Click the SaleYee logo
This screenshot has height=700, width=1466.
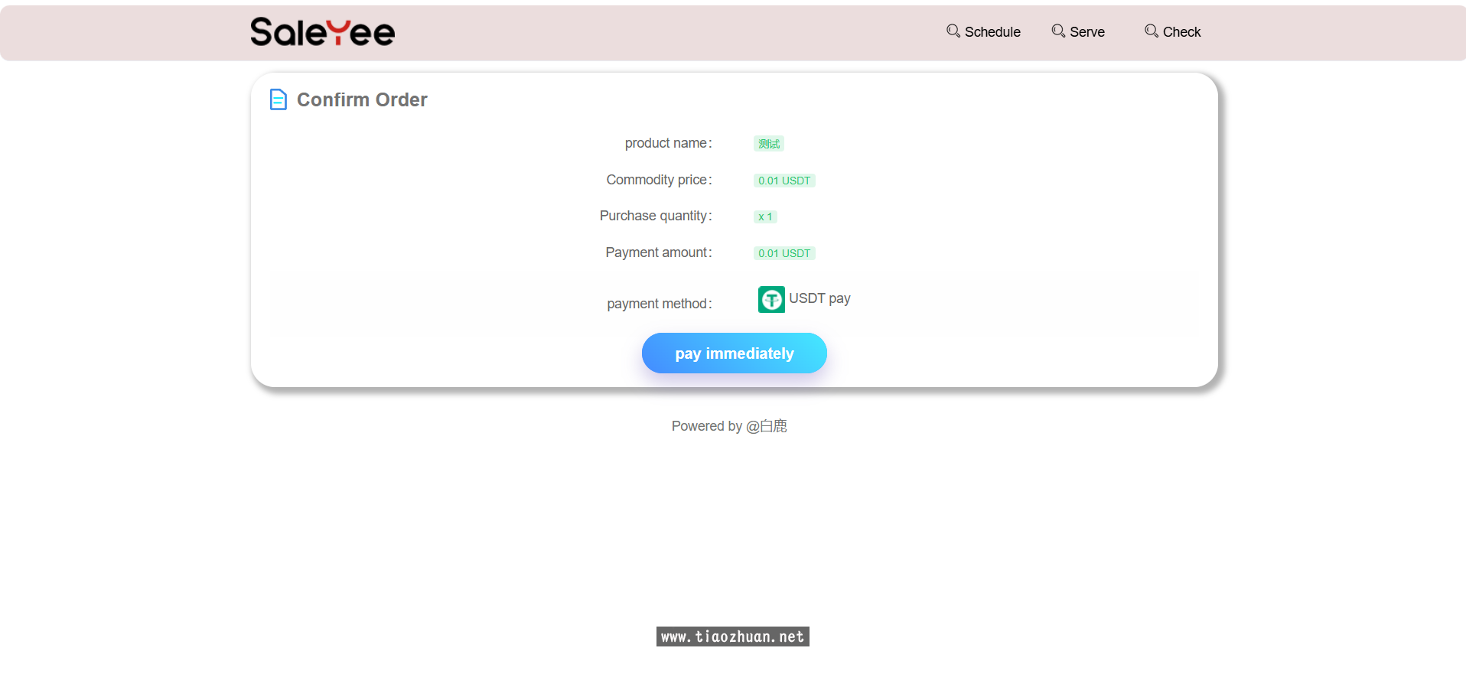(x=322, y=32)
